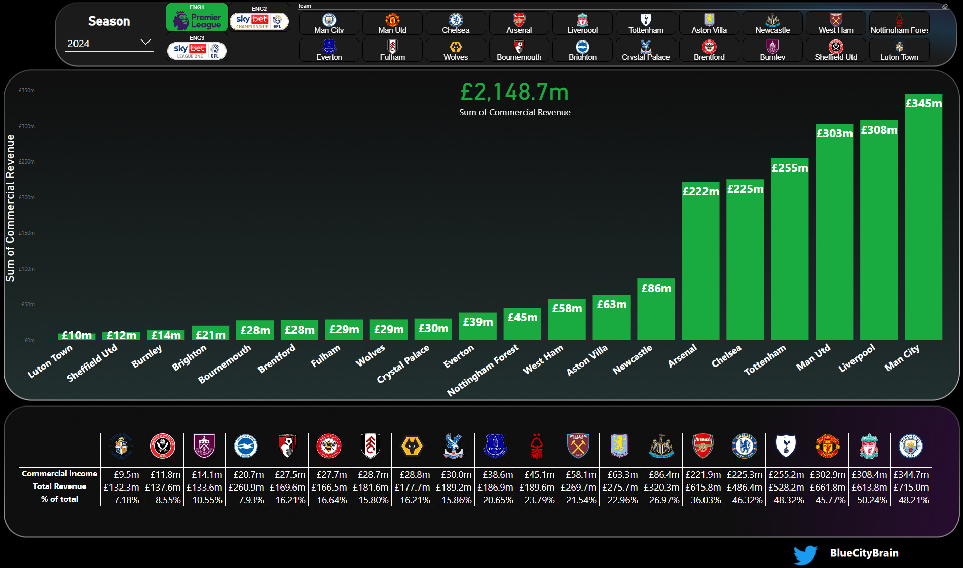Click the Crystal Palace crest in table
Viewport: 963px width, 568px height.
(454, 446)
